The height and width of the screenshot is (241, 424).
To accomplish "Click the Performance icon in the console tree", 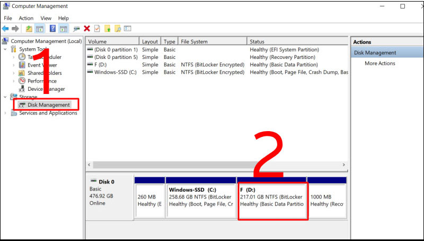I will point(22,81).
